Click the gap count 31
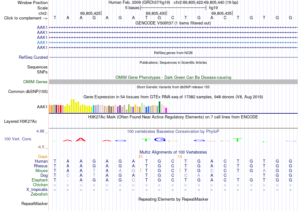This screenshot has width=298, height=211. pyautogui.click(x=141, y=157)
